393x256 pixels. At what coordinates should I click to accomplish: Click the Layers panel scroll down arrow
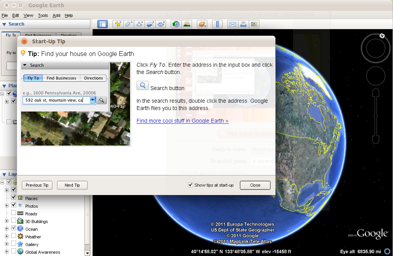[x=87, y=253]
